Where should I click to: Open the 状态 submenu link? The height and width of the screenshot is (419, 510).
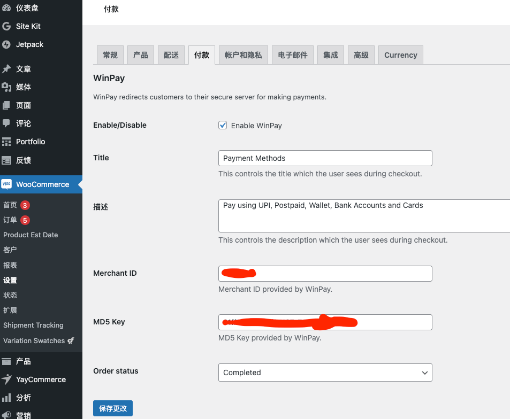tap(10, 295)
